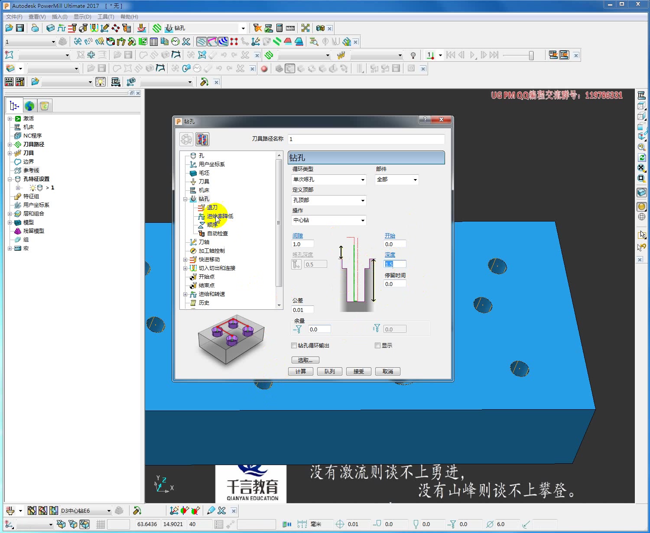Expand 快进移动 in dialog tree
Image resolution: width=650 pixels, height=533 pixels.
point(185,260)
